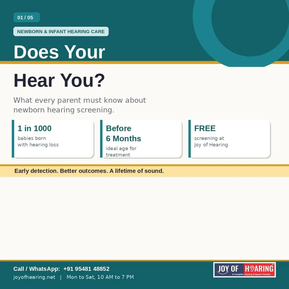The height and width of the screenshot is (289, 289).
Task: Click the 'newborn hearing screening.' line
Action: [x=64, y=110]
